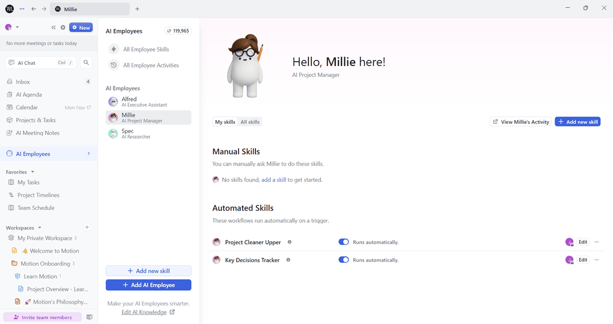Click Millie's character illustration
Image resolution: width=613 pixels, height=324 pixels.
coord(245,65)
